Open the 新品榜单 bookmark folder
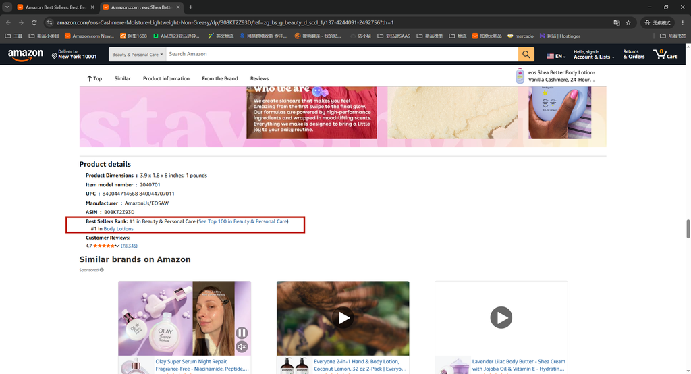691x374 pixels. pos(430,36)
